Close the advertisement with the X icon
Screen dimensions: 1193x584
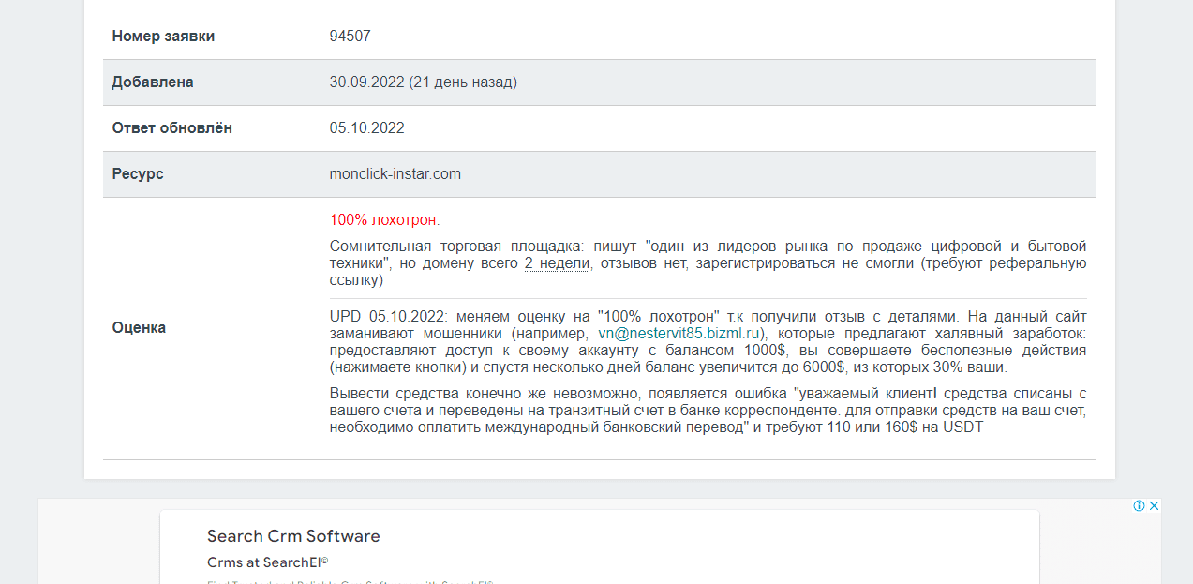[1155, 505]
